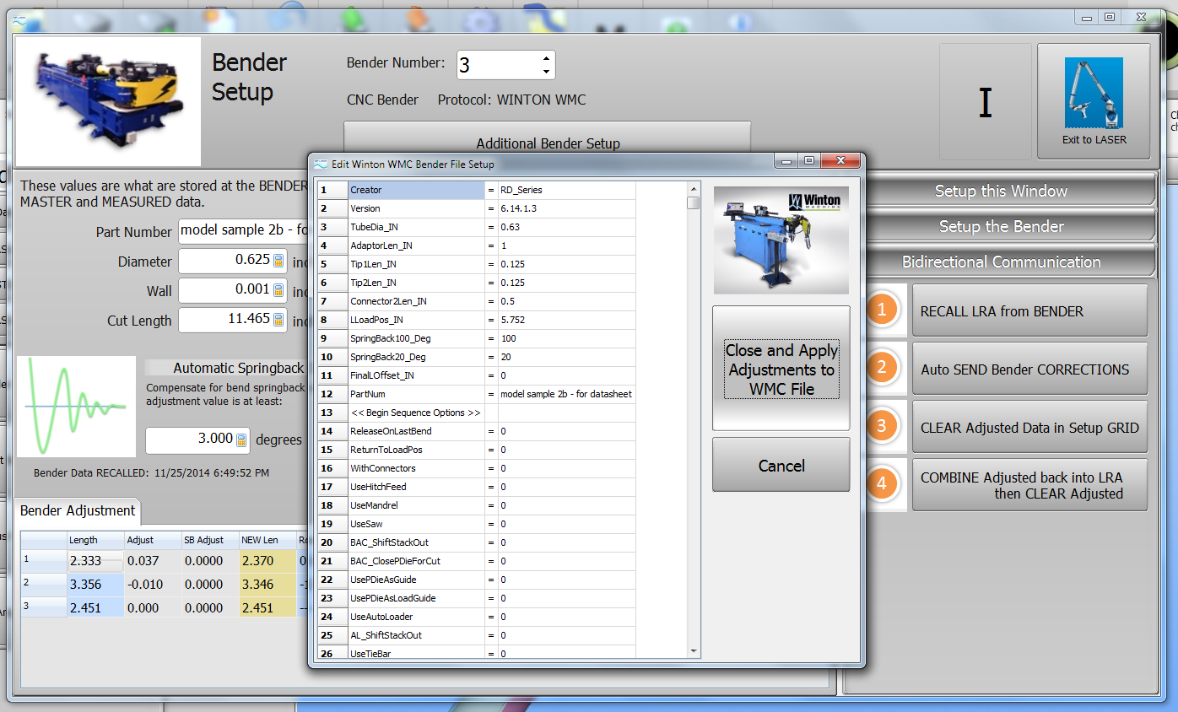Click Cancel in the WMC setup dialog
This screenshot has height=712, width=1178.
pyautogui.click(x=781, y=466)
